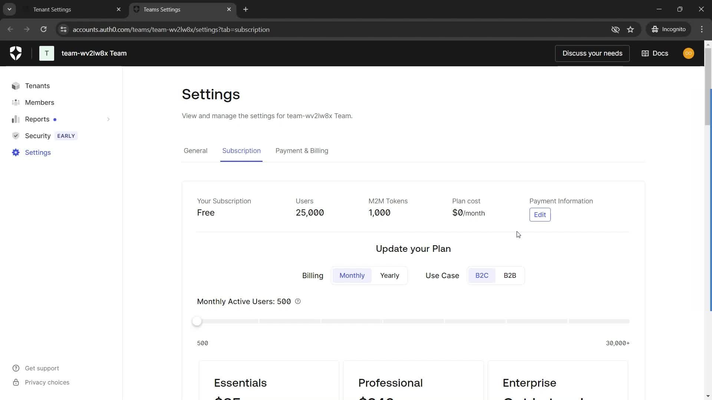The image size is (712, 400).
Task: Click the Privacy choices lock icon
Action: [16, 382]
